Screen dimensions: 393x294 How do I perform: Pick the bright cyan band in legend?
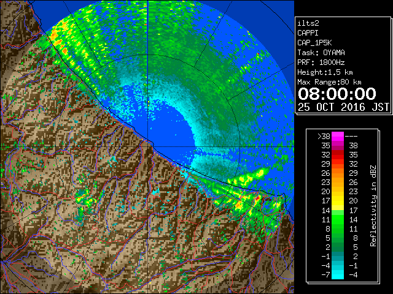coord(338,274)
